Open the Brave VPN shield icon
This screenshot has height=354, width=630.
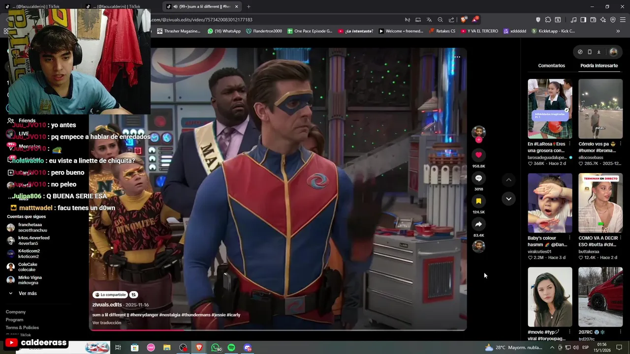(x=613, y=20)
